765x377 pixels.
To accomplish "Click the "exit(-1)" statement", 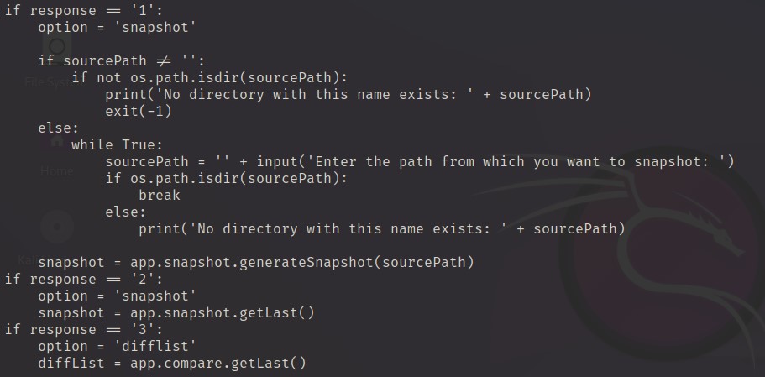I will point(138,112).
